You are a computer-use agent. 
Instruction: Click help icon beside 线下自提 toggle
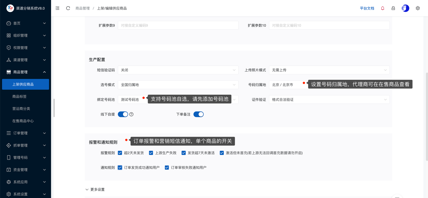tap(131, 114)
